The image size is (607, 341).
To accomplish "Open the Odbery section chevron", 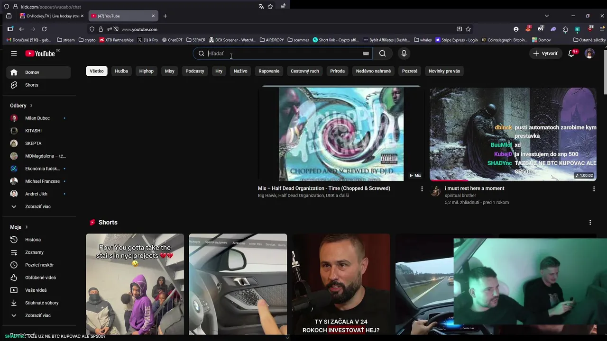I will [31, 106].
